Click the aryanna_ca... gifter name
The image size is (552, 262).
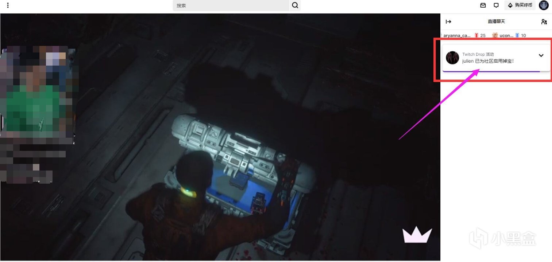[457, 35]
